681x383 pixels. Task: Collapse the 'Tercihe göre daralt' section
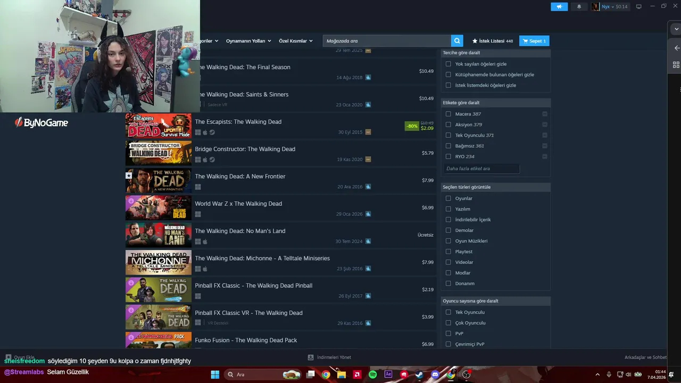pos(496,53)
